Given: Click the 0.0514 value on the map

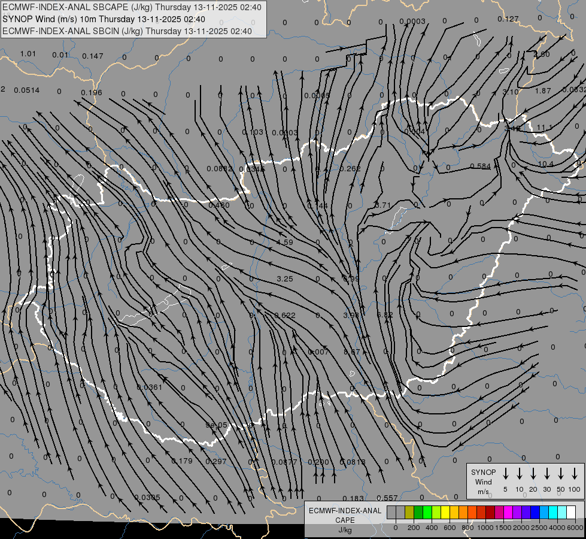Looking at the screenshot, I should (x=26, y=90).
